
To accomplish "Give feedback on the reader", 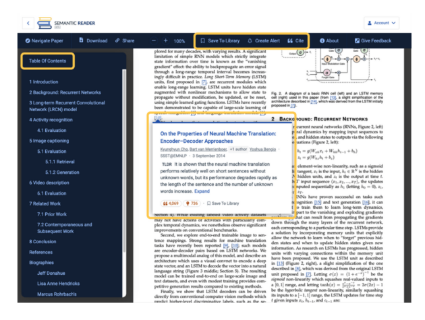I will tap(373, 40).
